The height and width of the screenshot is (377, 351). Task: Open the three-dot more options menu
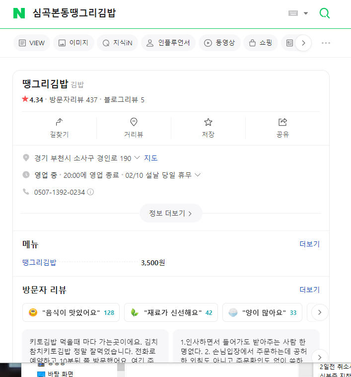click(326, 43)
